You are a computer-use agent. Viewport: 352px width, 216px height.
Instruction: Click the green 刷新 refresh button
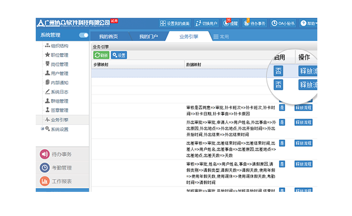point(101,55)
